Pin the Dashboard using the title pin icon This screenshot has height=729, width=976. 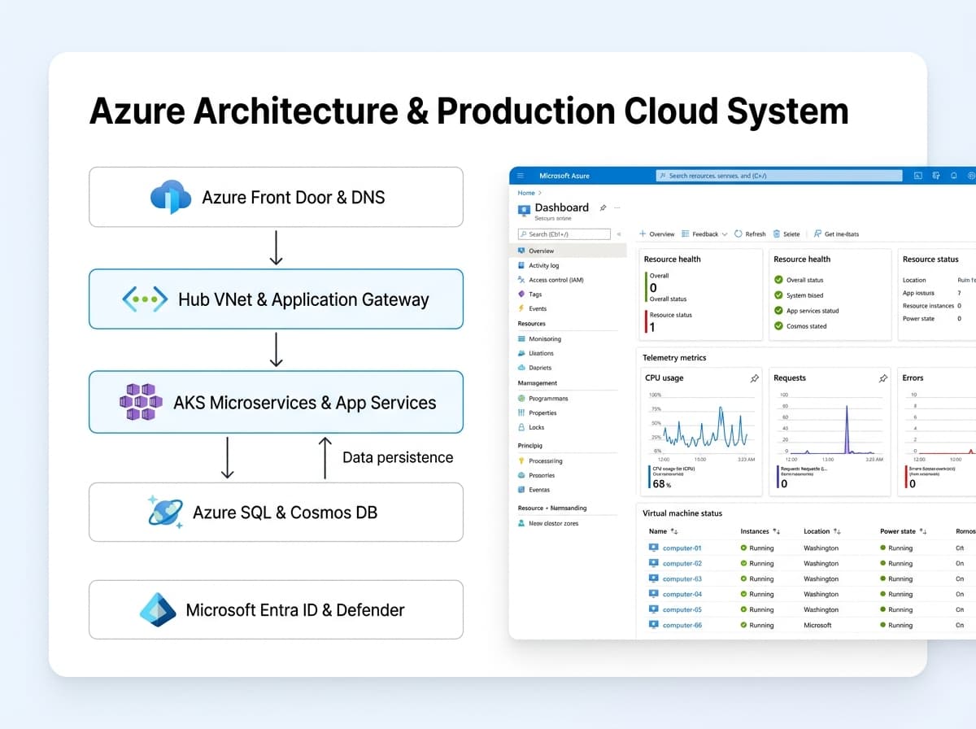click(x=603, y=208)
